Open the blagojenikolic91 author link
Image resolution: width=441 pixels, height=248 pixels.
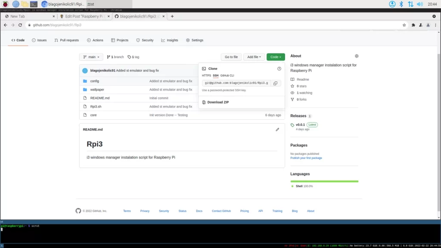102,70
